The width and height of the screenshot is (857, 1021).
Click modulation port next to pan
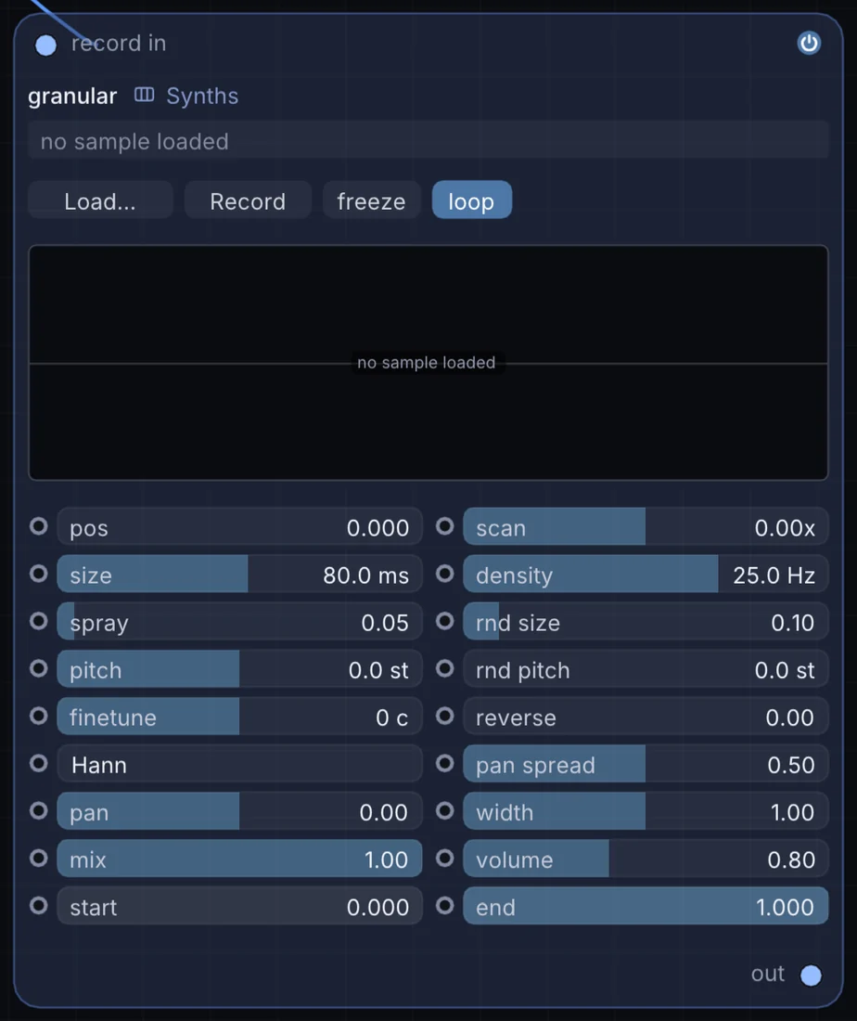coord(38,810)
